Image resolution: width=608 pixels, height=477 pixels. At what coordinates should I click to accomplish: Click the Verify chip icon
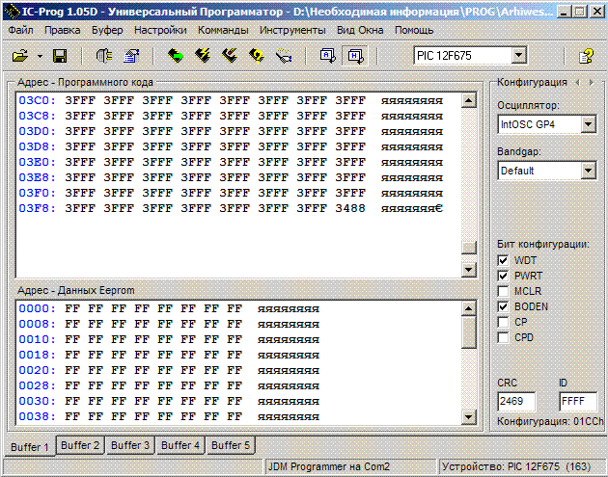tap(257, 56)
